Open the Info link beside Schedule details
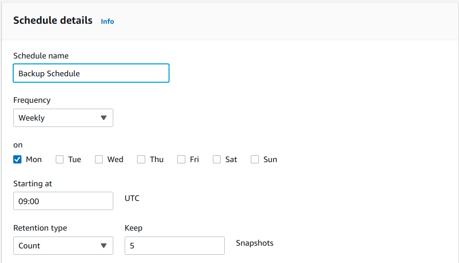Viewport: 459px width, 263px height. click(x=107, y=21)
